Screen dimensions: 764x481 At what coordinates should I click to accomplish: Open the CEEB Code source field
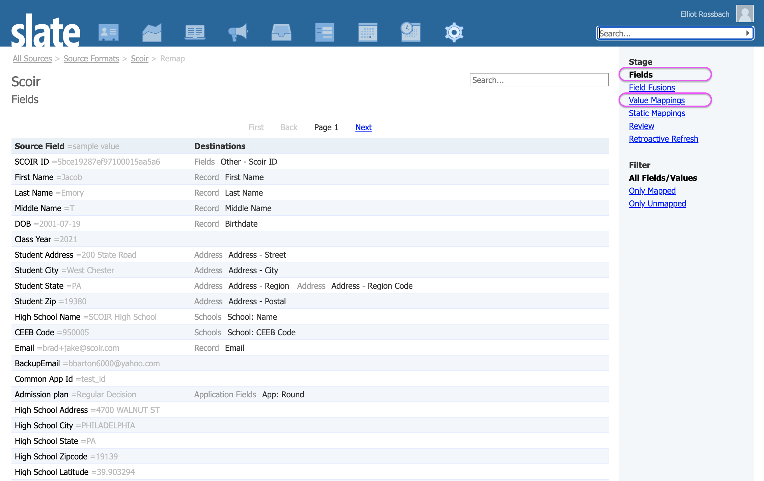point(34,332)
